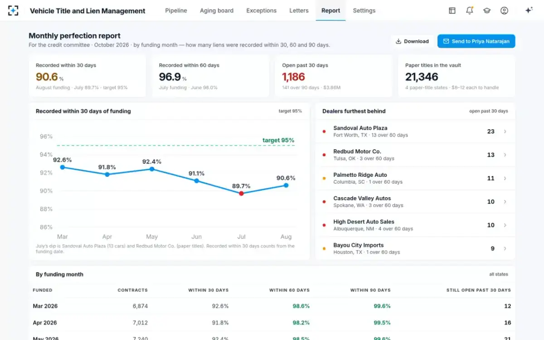Select the Mar 2026 row label
Viewport: 544px width, 340px height.
point(45,306)
